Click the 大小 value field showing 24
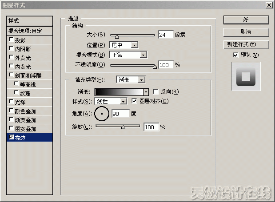Image resolution: width=275 pixels, height=202 pixels. pyautogui.click(x=166, y=35)
